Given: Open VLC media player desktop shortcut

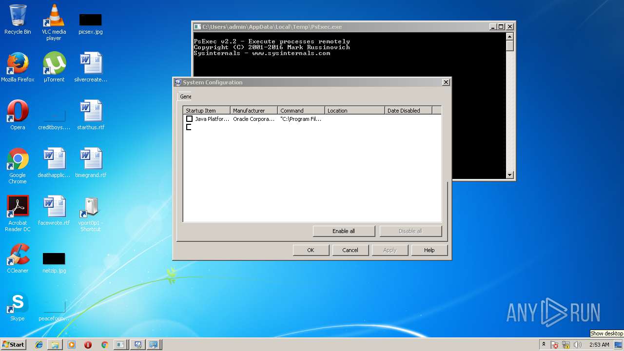Looking at the screenshot, I should tap(54, 22).
